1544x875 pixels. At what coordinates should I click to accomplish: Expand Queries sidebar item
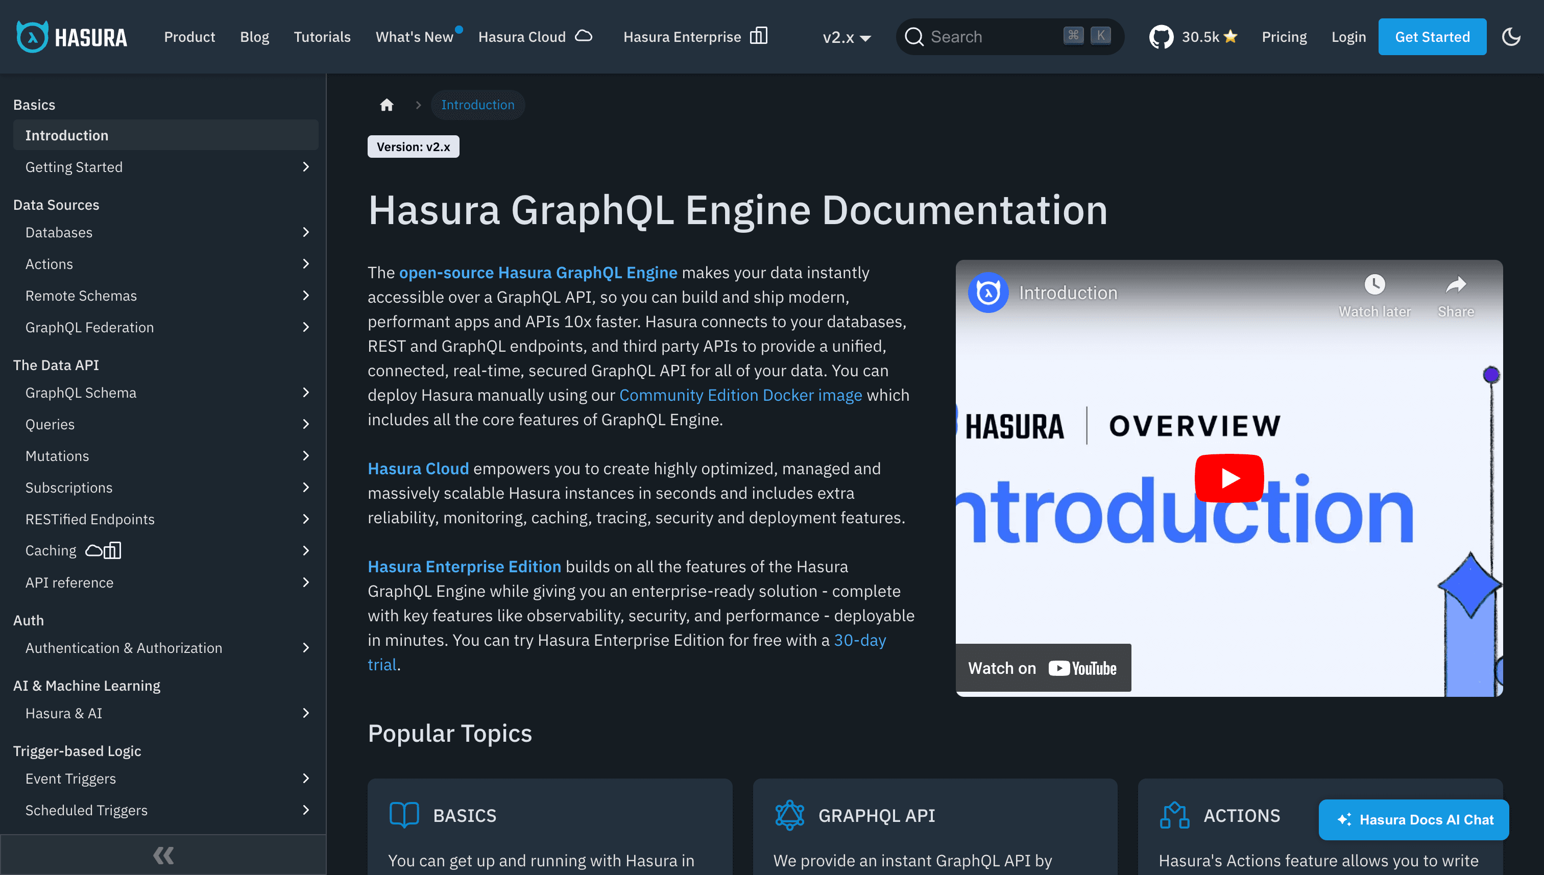[306, 424]
